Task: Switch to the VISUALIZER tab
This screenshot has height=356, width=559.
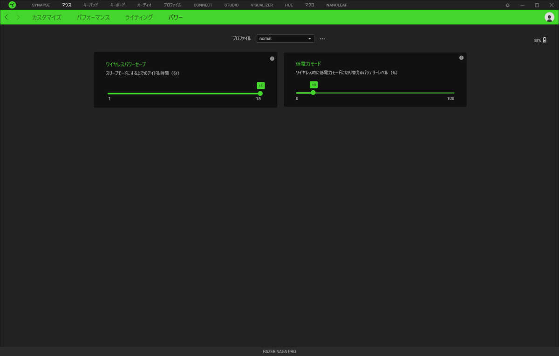Action: tap(262, 5)
